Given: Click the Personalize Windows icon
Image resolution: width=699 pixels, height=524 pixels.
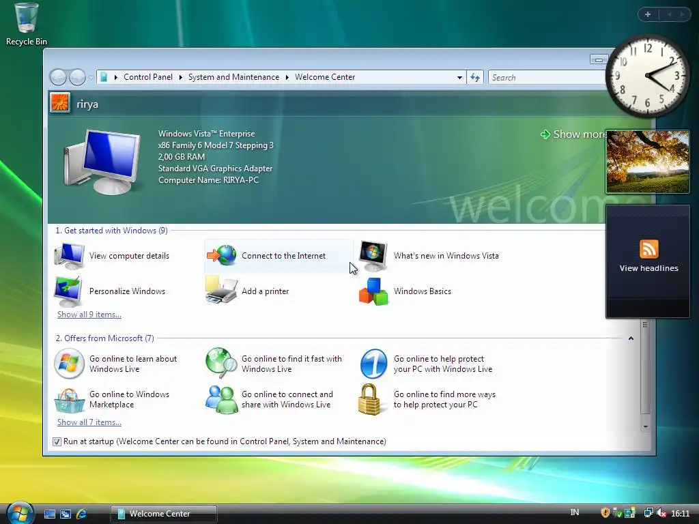Looking at the screenshot, I should (68, 291).
